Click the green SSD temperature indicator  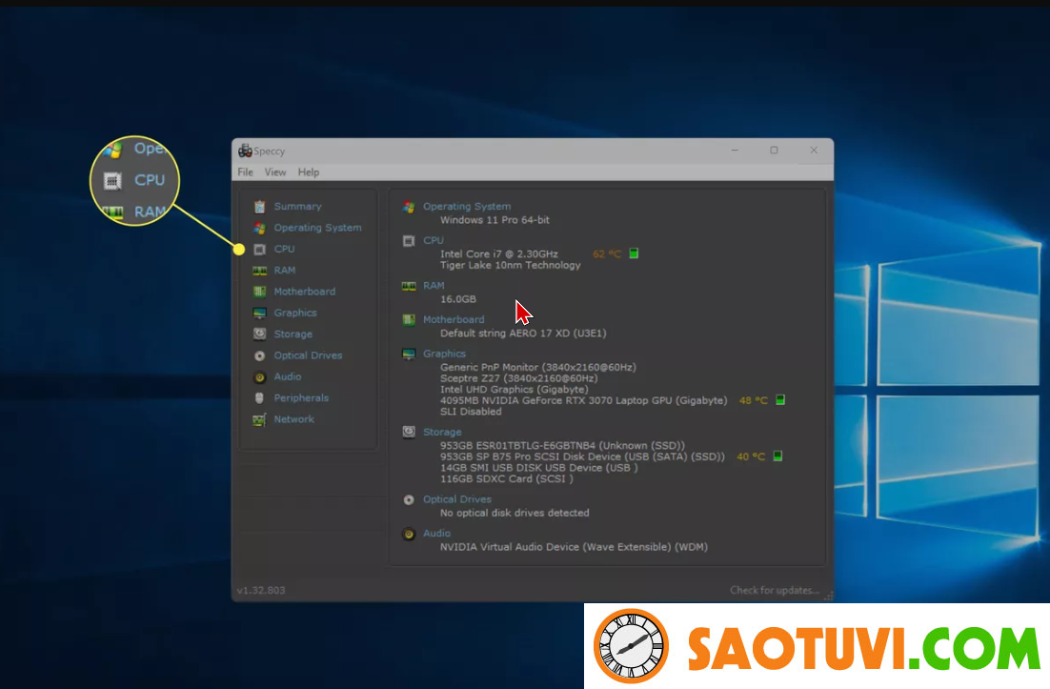coord(777,456)
